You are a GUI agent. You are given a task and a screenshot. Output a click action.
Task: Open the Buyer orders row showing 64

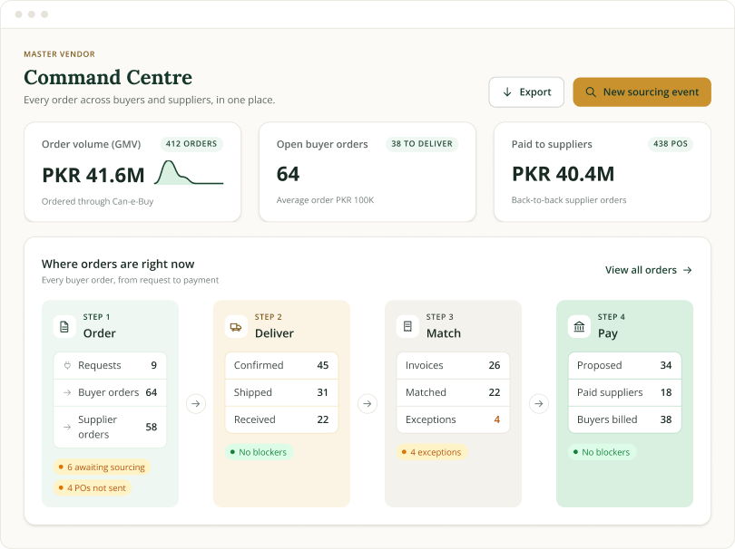pyautogui.click(x=110, y=392)
